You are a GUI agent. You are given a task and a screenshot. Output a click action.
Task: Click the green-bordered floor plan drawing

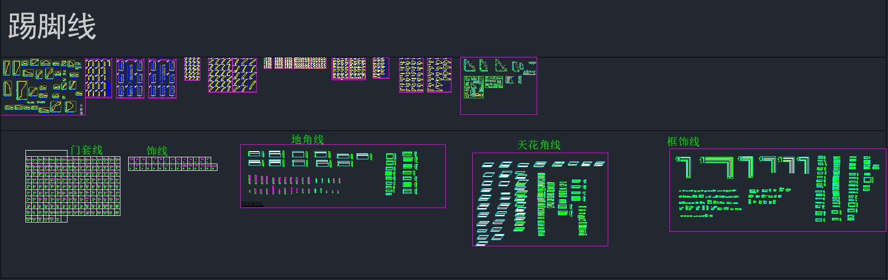(x=474, y=87)
